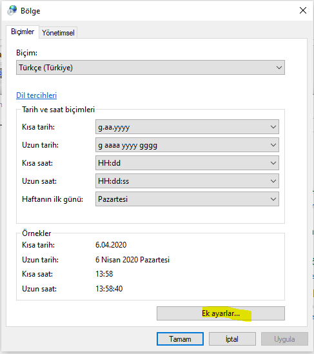Open the Biçim dropdown showing Türkçe (Türkiye)
Image resolution: width=314 pixels, height=354 pixels.
pos(150,68)
